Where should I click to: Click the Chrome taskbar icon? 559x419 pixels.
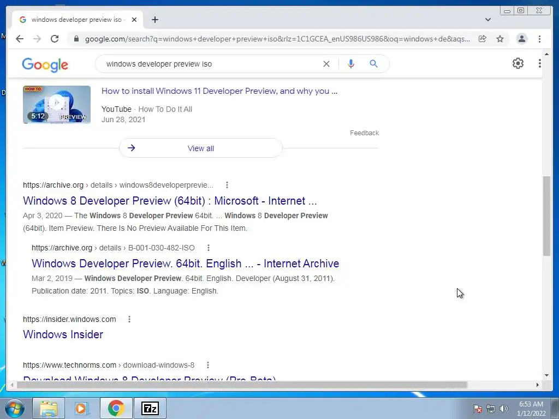click(116, 408)
